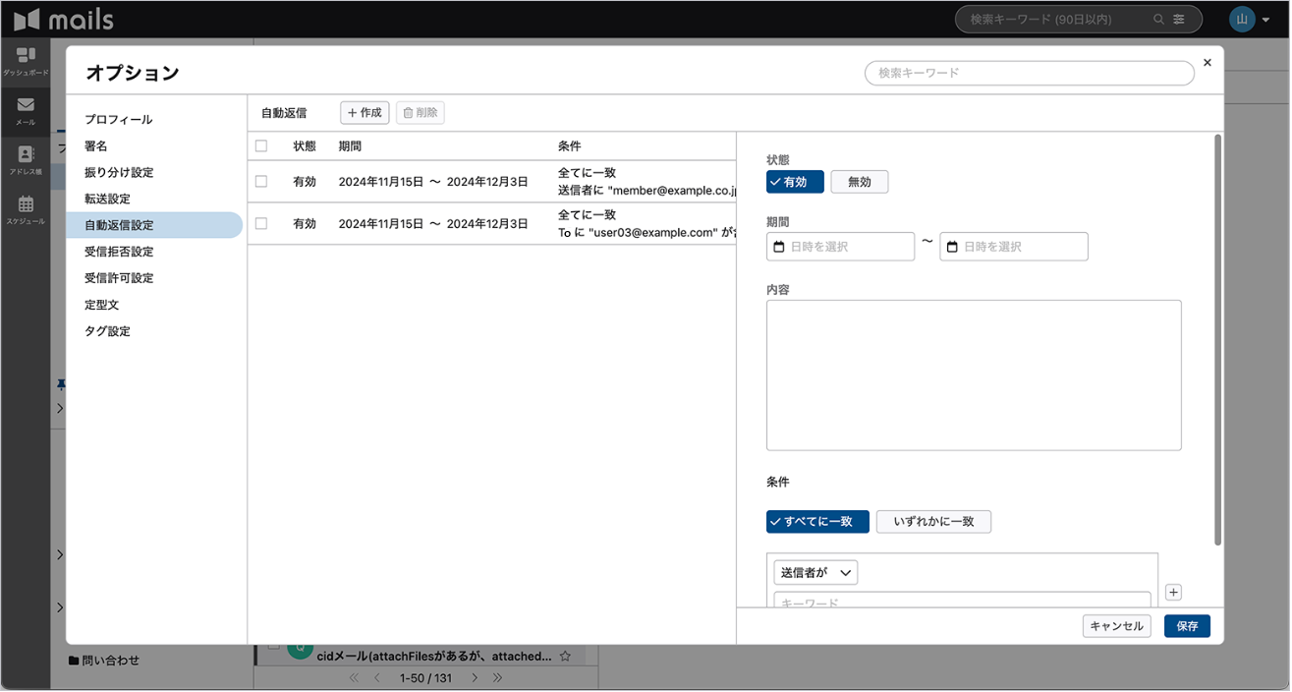Choose いずれかに一致 condition mode

point(932,521)
